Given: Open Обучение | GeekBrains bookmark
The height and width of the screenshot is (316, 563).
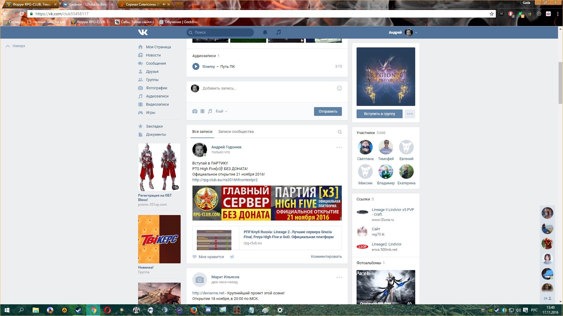Looking at the screenshot, I should click(179, 22).
